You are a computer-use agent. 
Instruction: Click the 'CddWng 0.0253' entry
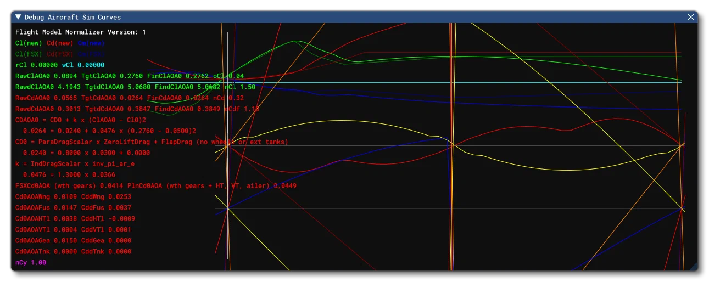[107, 196]
